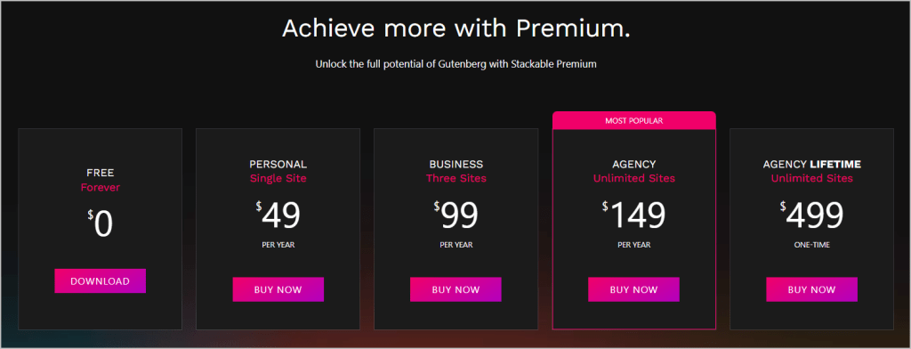Click 'Achieve more with Premium.' headline
Image resolution: width=911 pixels, height=349 pixels.
pyautogui.click(x=456, y=28)
